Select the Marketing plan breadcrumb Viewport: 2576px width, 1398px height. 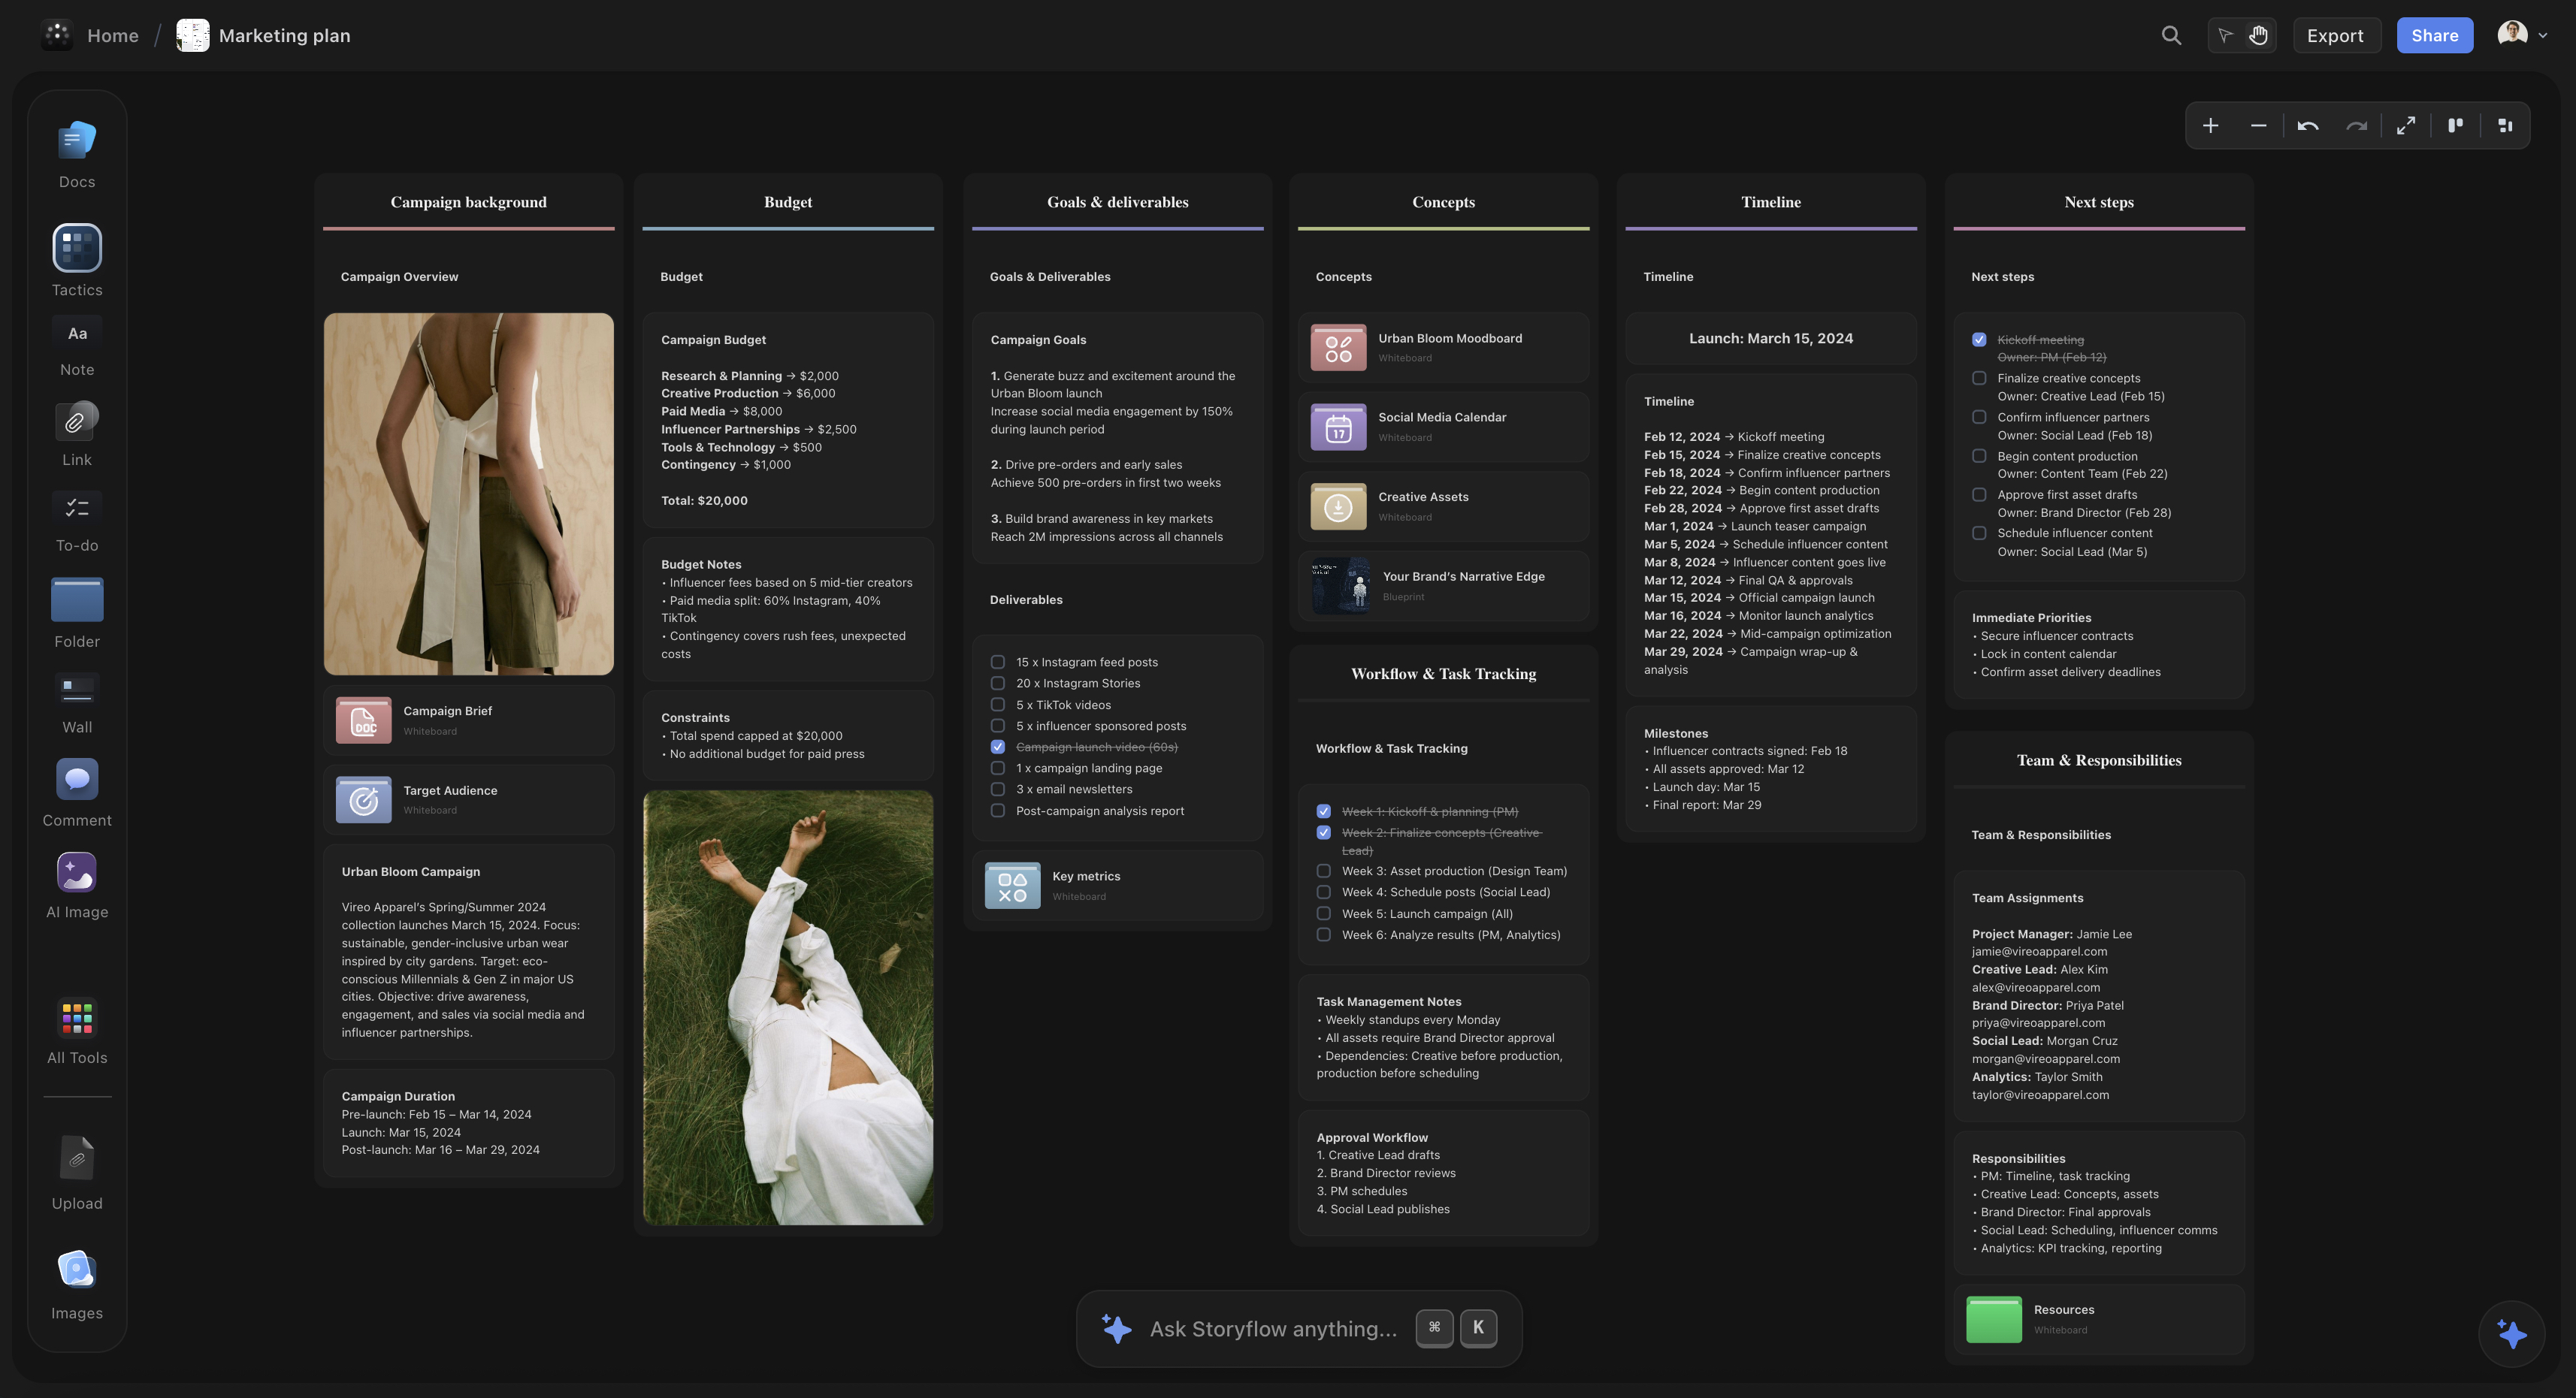coord(284,35)
